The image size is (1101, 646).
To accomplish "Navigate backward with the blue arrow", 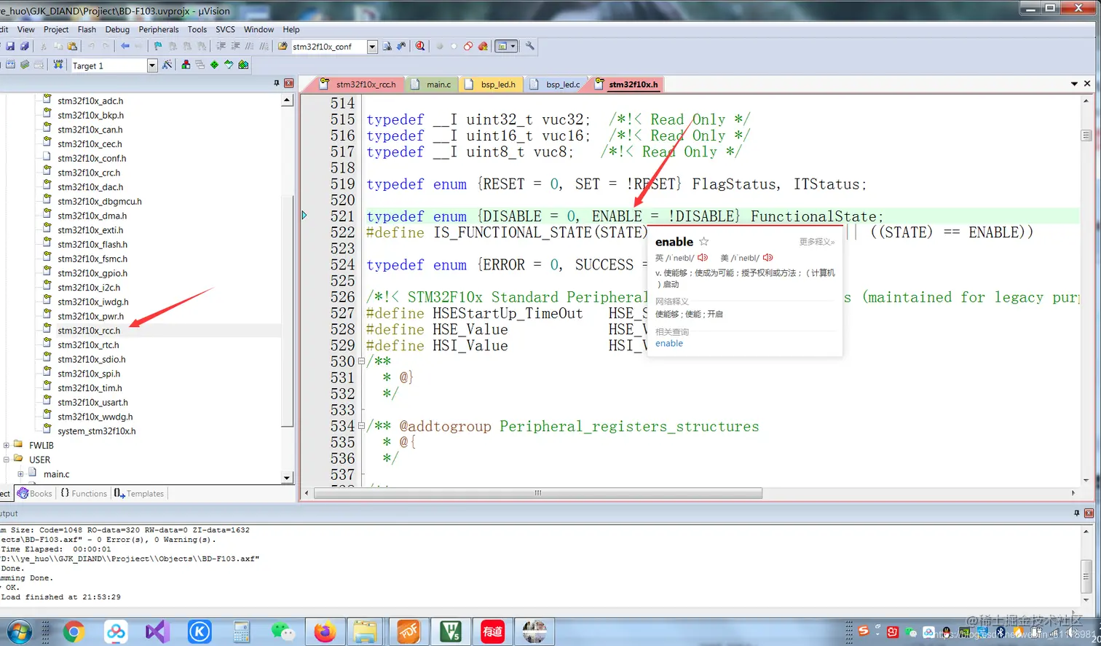I will click(x=125, y=46).
